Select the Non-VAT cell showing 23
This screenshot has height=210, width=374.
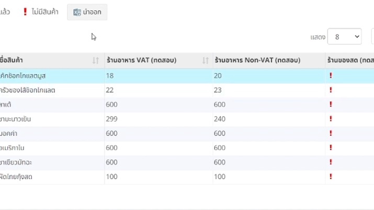[218, 90]
